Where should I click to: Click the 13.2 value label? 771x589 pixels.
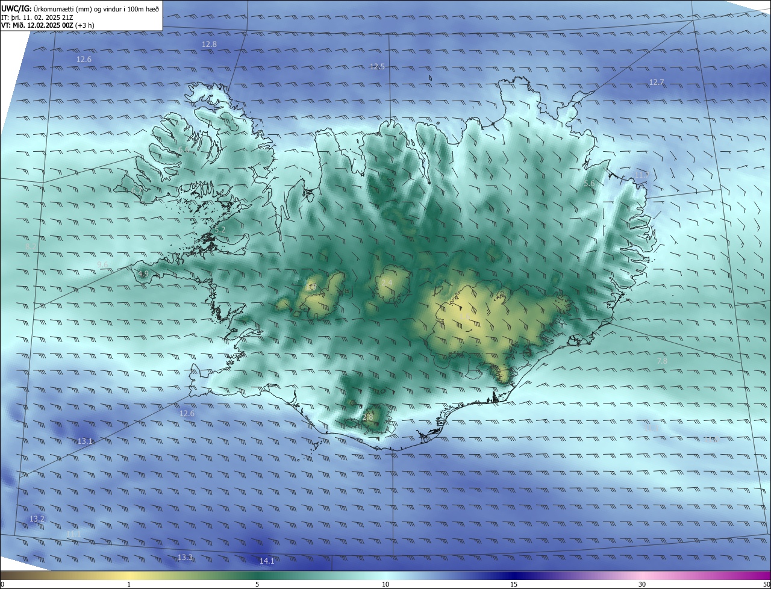point(37,519)
